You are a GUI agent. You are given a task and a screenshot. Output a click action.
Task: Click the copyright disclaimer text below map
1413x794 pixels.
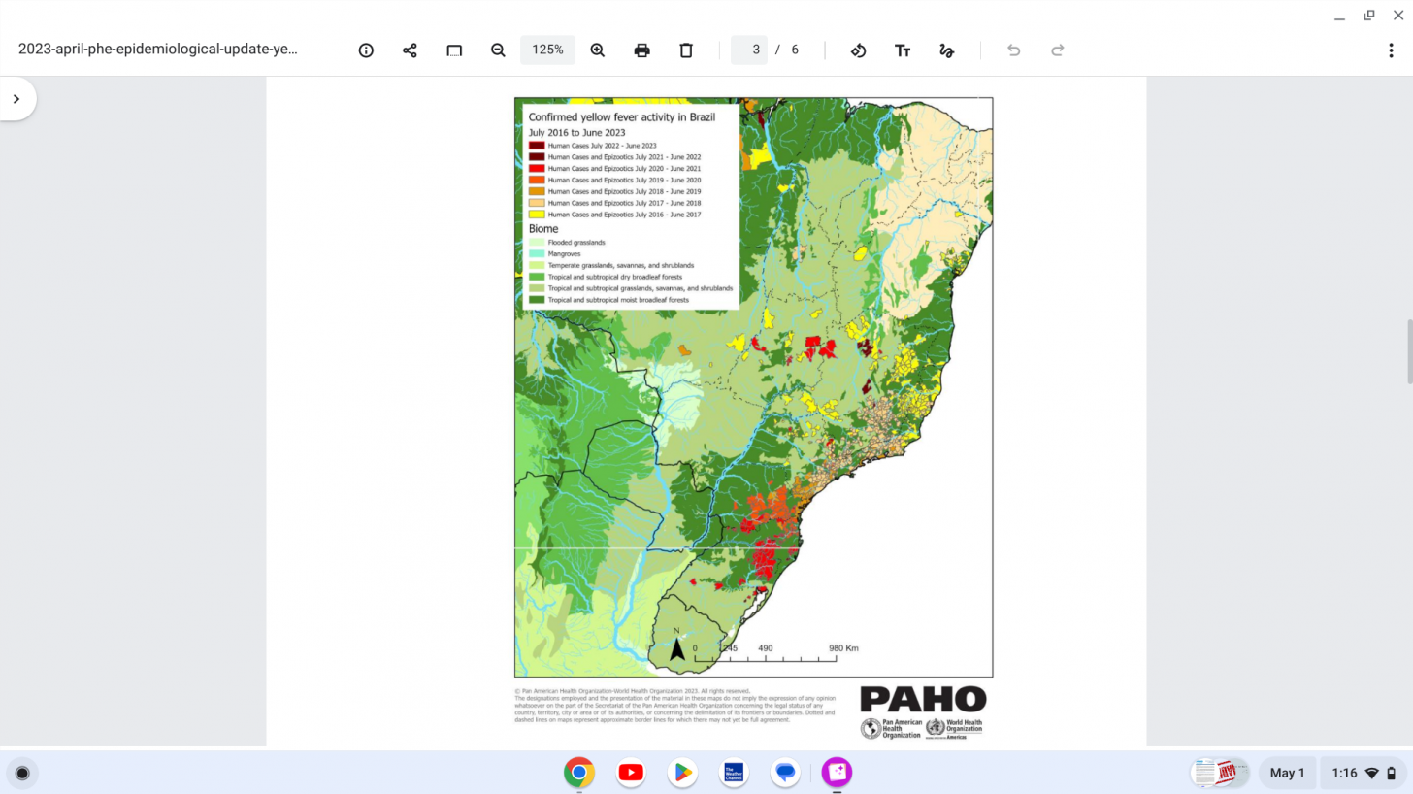point(675,706)
